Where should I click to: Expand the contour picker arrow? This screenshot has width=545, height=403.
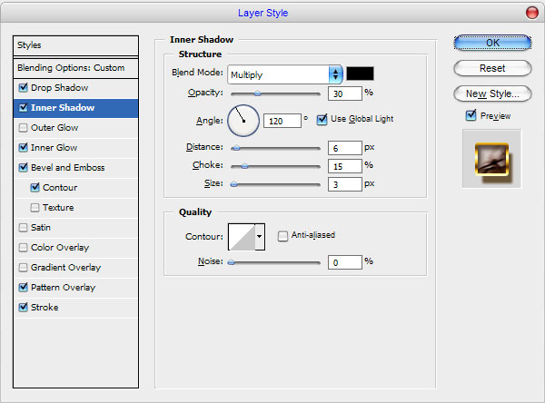click(x=260, y=237)
